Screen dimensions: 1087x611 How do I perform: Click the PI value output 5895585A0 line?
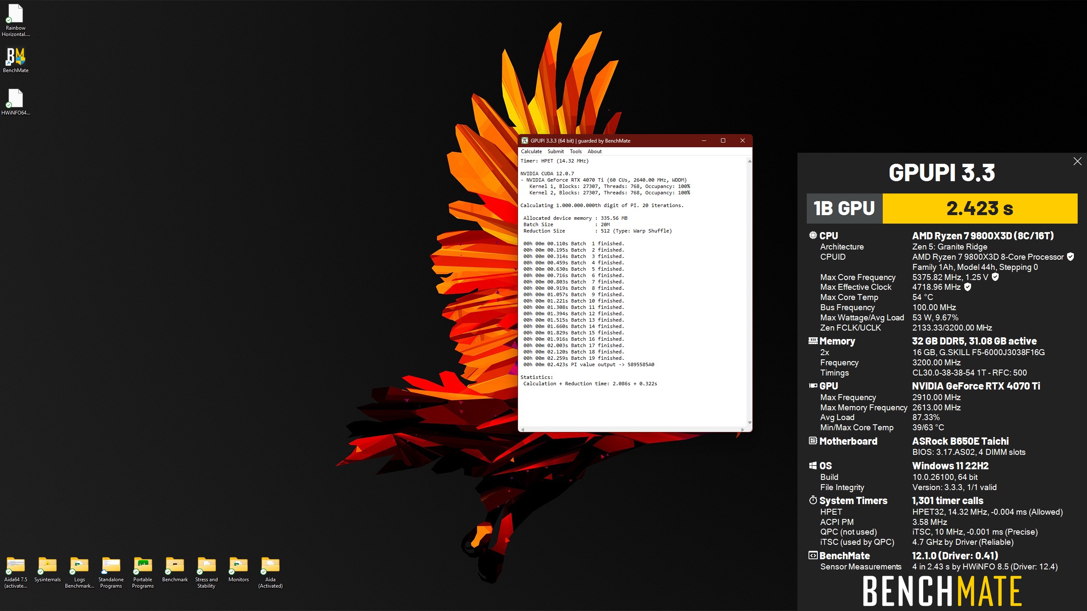click(x=589, y=364)
